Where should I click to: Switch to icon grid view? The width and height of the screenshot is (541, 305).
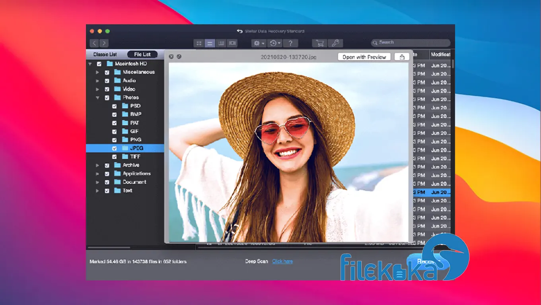click(x=198, y=43)
